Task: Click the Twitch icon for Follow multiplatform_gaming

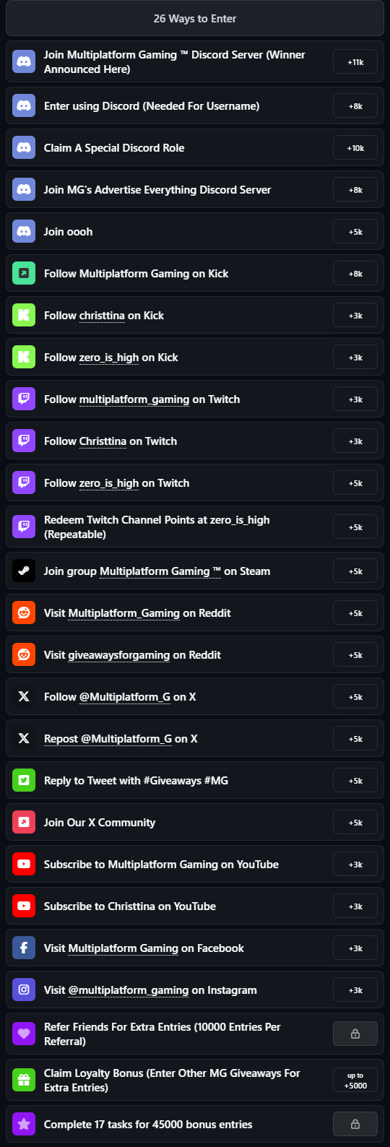Action: pos(24,399)
